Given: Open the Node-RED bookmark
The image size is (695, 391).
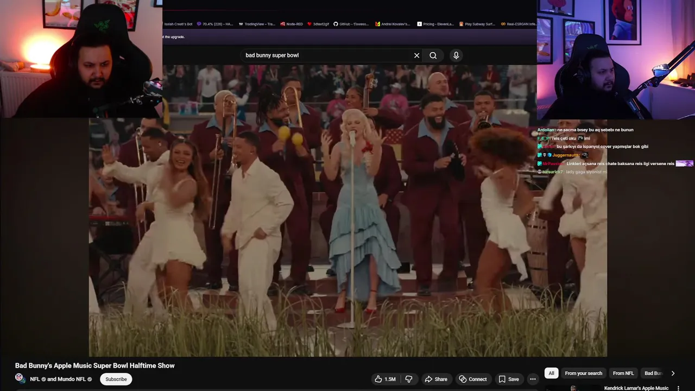Looking at the screenshot, I should pos(290,24).
